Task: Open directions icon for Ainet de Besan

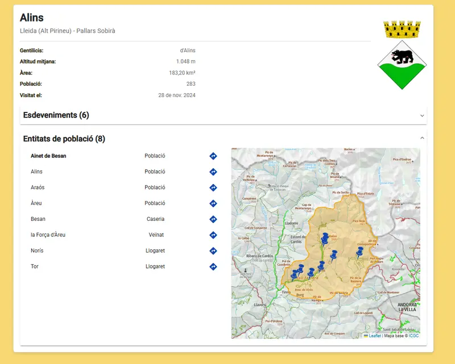Action: [213, 156]
